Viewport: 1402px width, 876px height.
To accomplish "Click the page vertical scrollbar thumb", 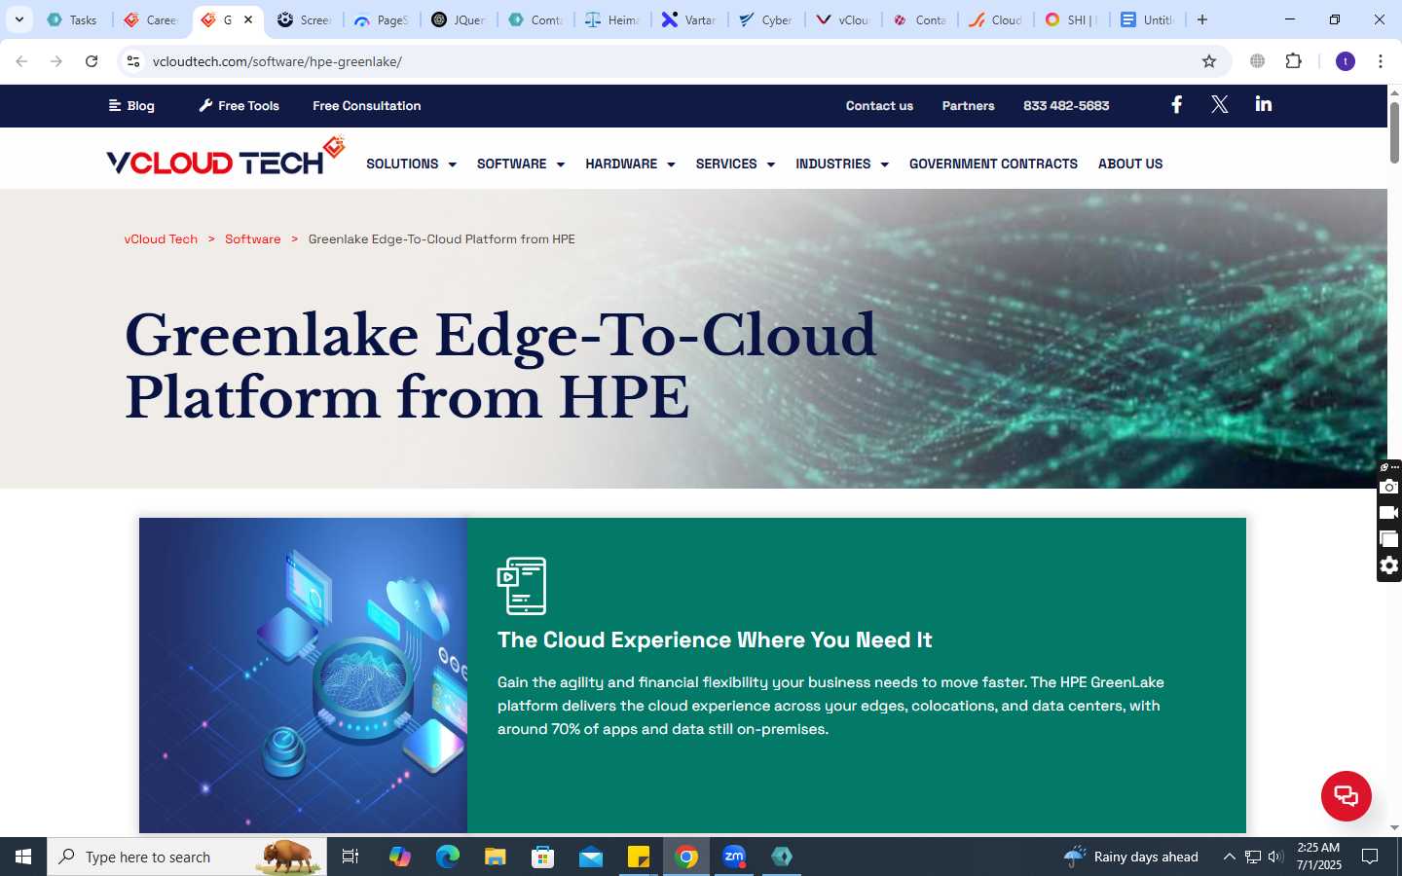I will (1394, 131).
